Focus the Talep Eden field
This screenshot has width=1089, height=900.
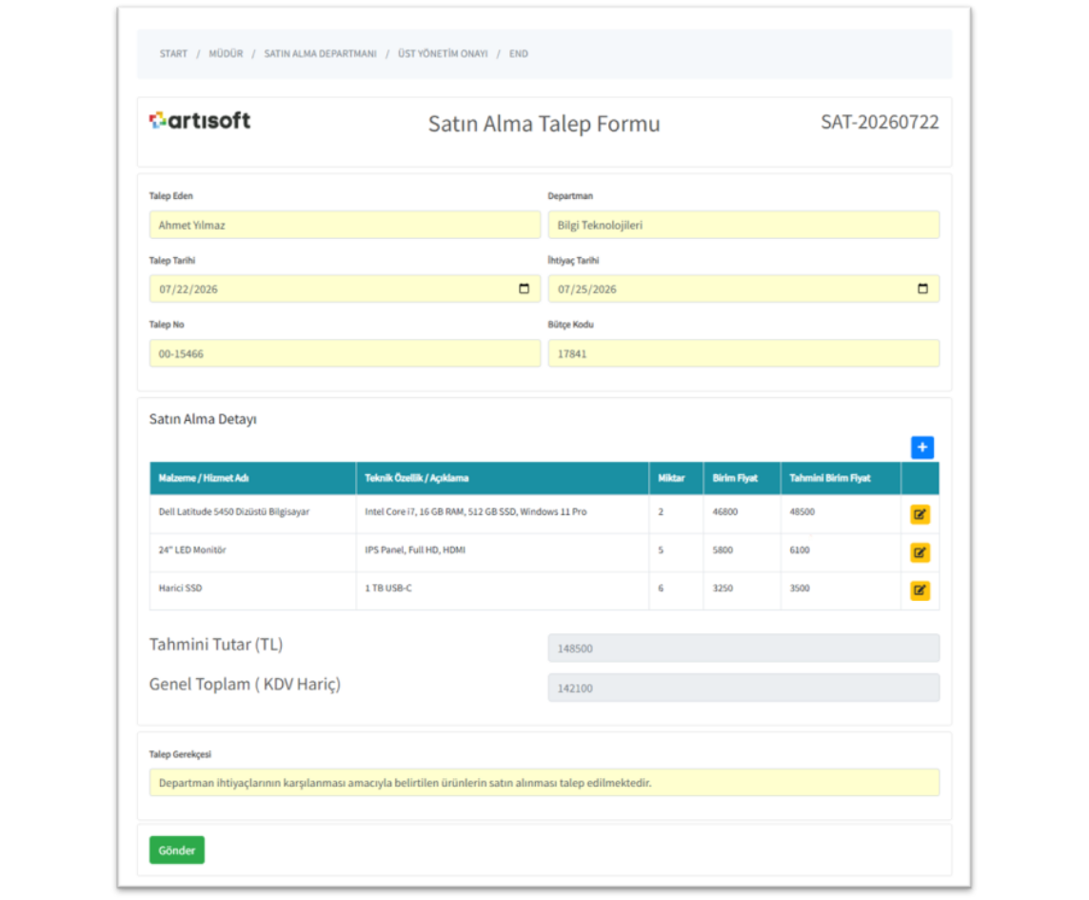(x=345, y=225)
